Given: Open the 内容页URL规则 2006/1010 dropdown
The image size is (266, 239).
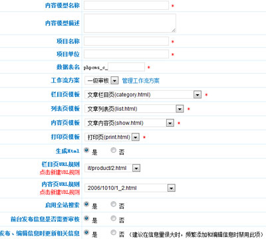Looking at the screenshot, I should coord(130,188).
